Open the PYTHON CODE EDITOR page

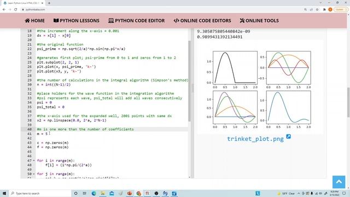[136, 21]
